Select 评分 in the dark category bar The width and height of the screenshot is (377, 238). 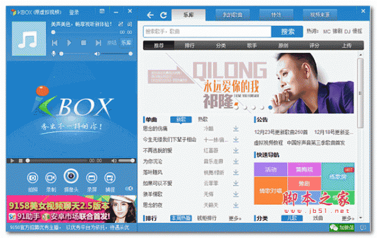(314, 45)
